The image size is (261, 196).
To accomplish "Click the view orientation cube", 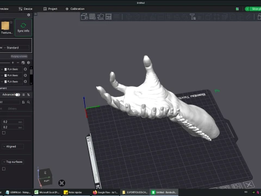I will tap(46, 176).
